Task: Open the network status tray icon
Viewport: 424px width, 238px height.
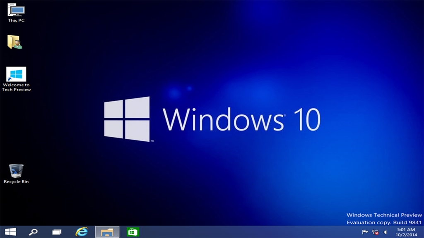Action: click(x=375, y=232)
